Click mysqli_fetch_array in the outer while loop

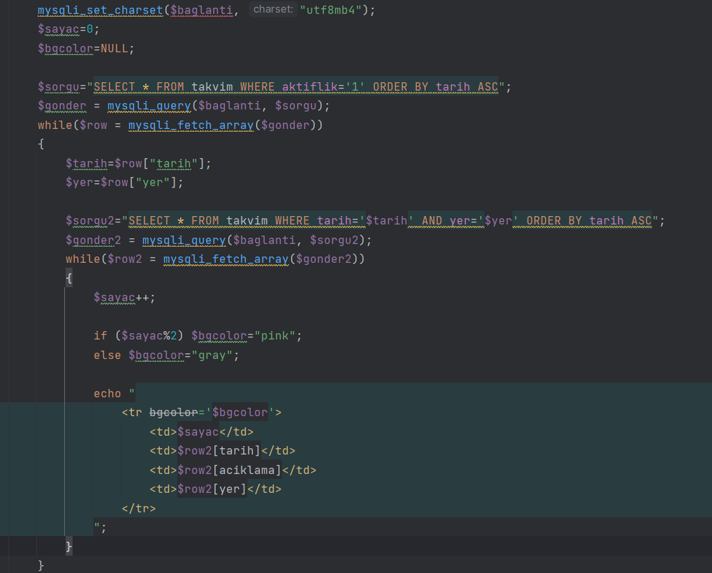[x=191, y=125]
